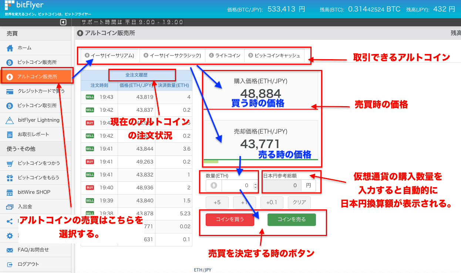Click the Home house icon in sidebar
Image resolution: width=461 pixels, height=273 pixels.
pos(10,48)
